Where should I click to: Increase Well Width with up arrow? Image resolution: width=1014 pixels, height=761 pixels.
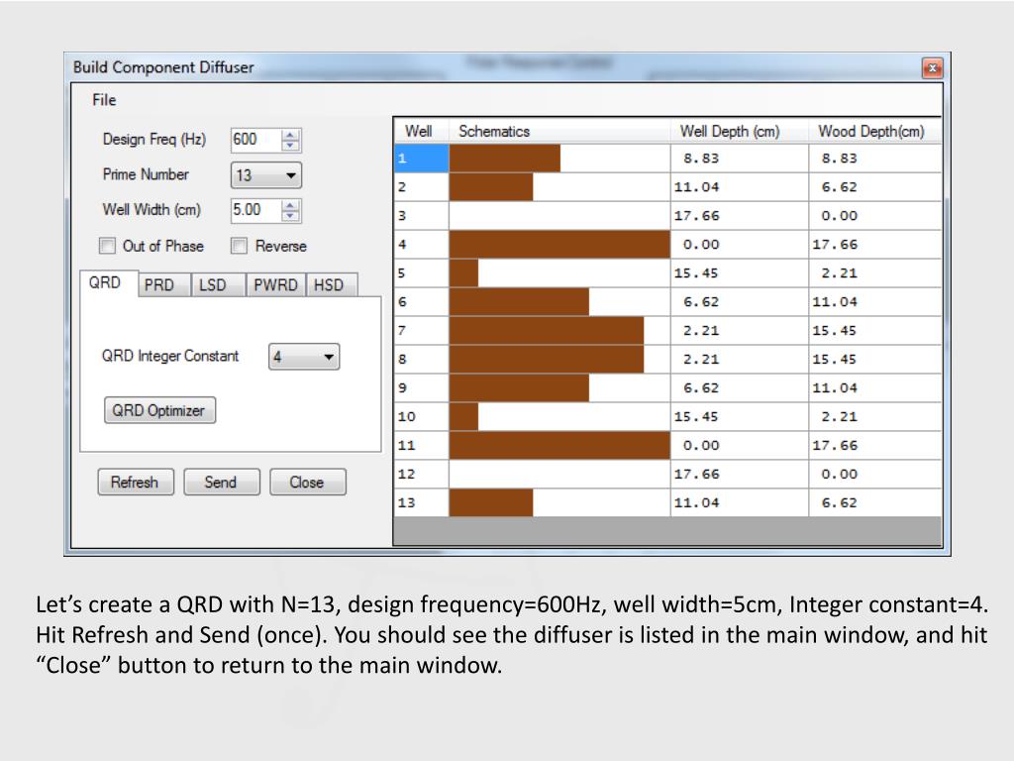291,205
